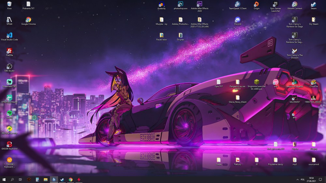Launch Spotify from desktop

tap(9, 114)
